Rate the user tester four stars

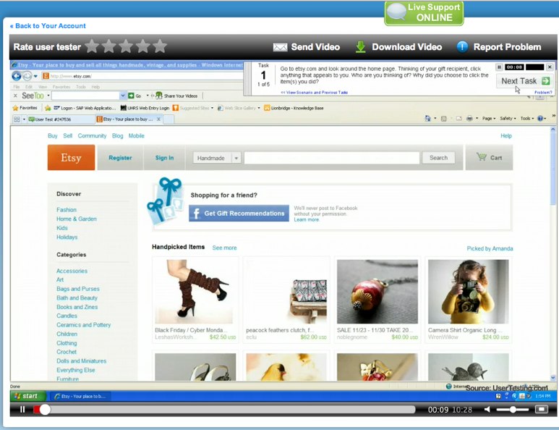pyautogui.click(x=143, y=46)
